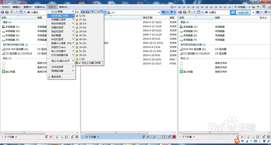Open view mode button in left pane
271x145 pixels.
coord(21,12)
